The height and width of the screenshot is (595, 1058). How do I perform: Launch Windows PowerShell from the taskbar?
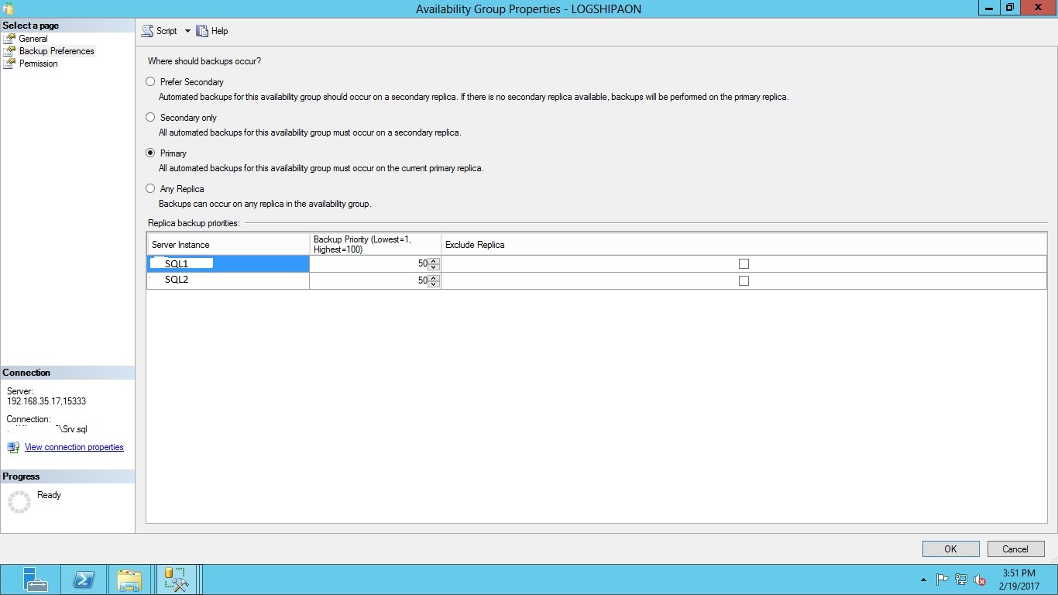[84, 580]
